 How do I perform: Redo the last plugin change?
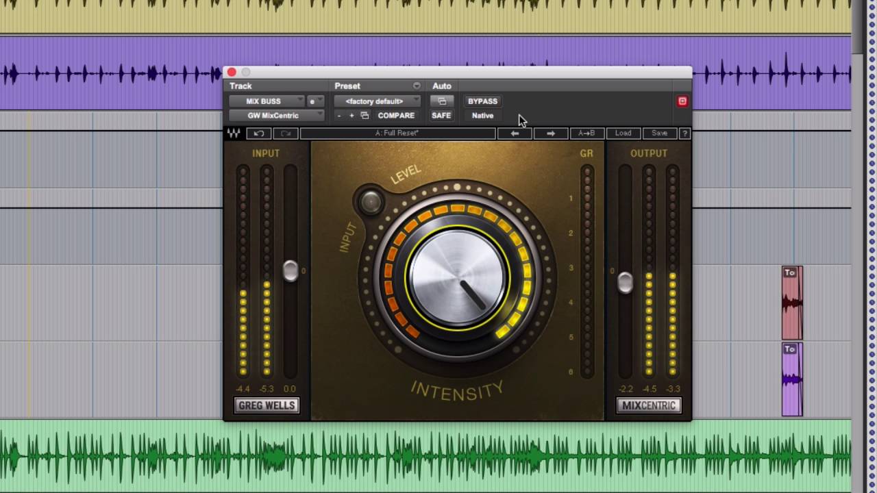tap(286, 134)
